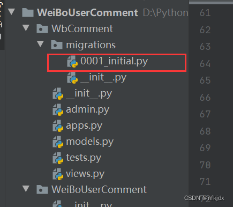Collapse the inner WeiBoUserComment package arrow
233x207 pixels.
(26, 189)
